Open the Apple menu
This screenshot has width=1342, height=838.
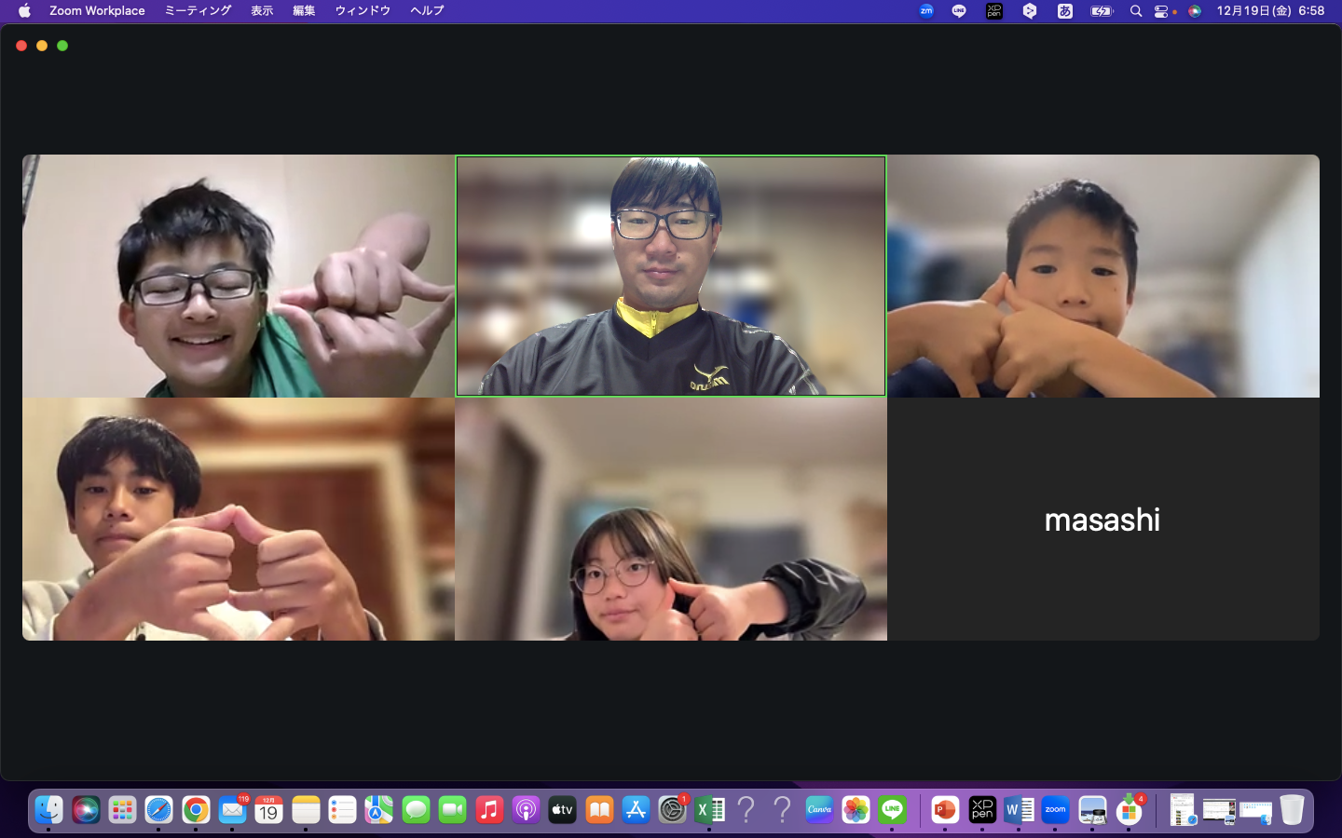[x=24, y=11]
